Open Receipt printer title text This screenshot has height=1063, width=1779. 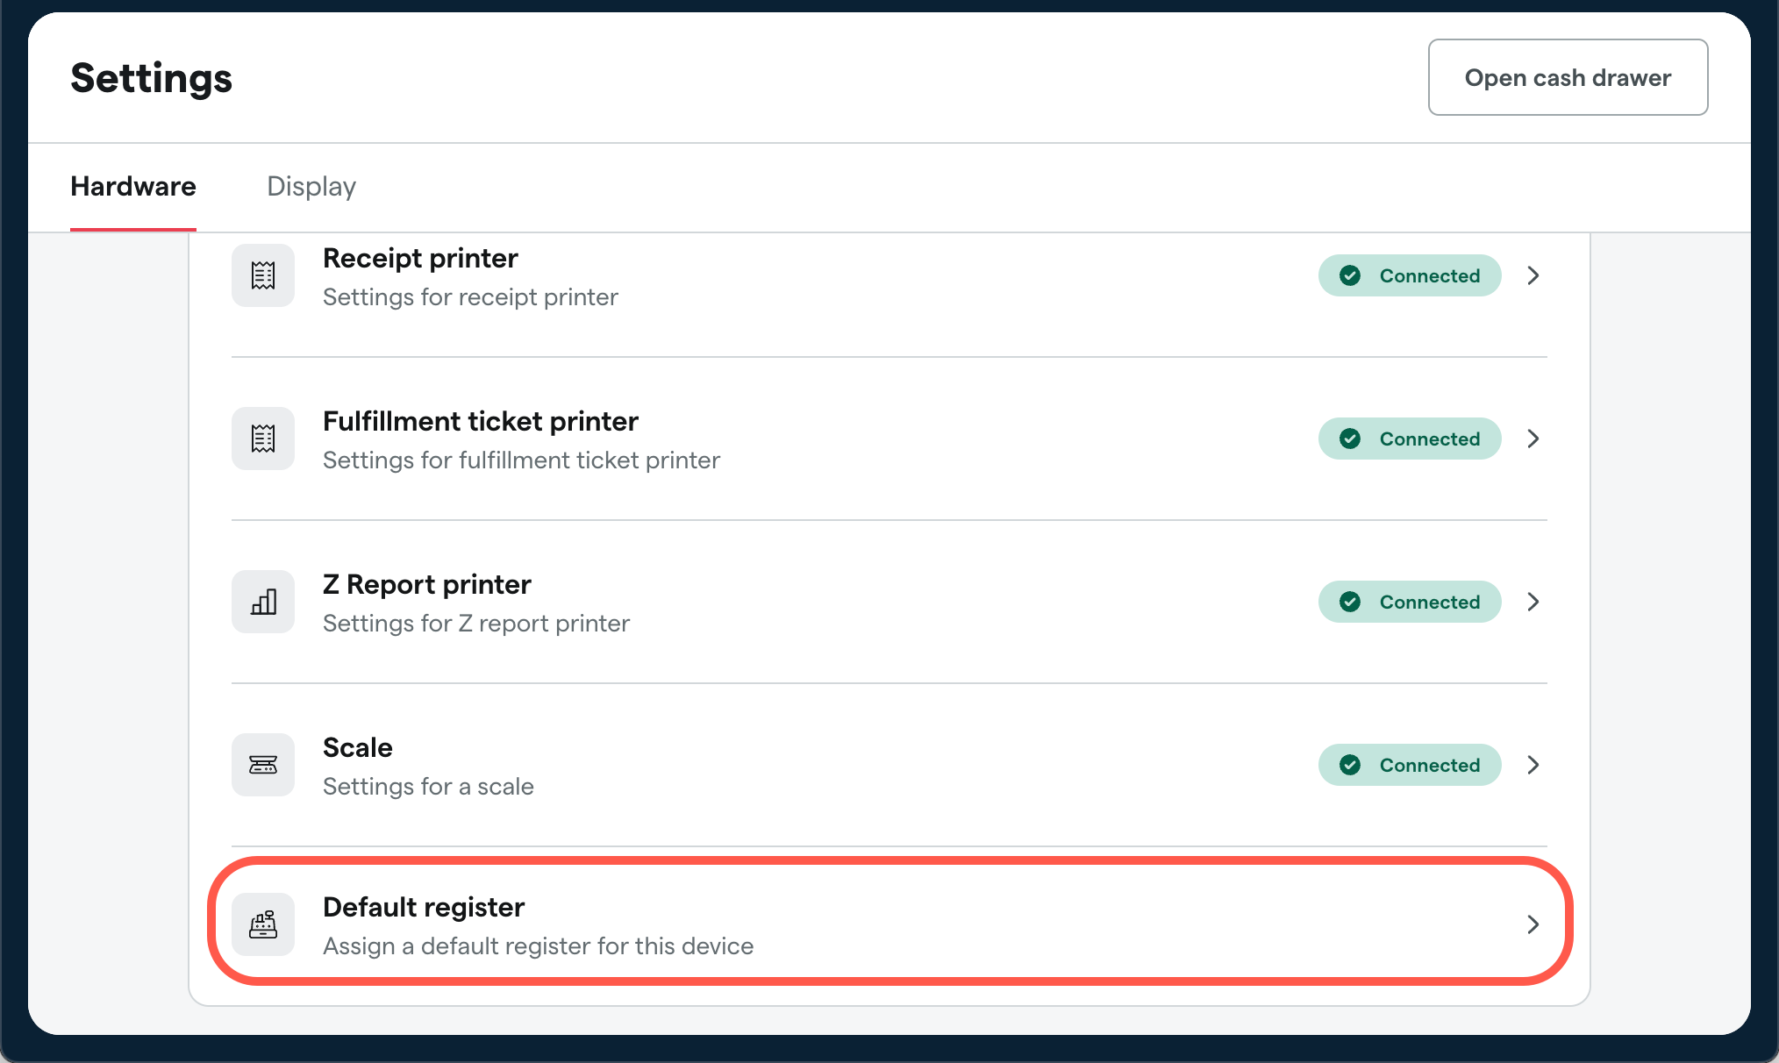click(420, 258)
